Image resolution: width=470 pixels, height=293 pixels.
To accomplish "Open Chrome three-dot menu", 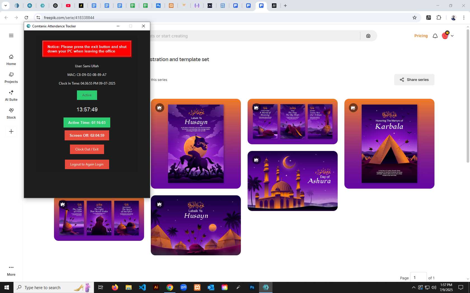I will (464, 18).
